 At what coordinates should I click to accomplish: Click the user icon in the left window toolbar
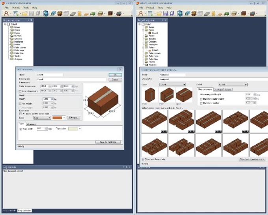[6, 13]
